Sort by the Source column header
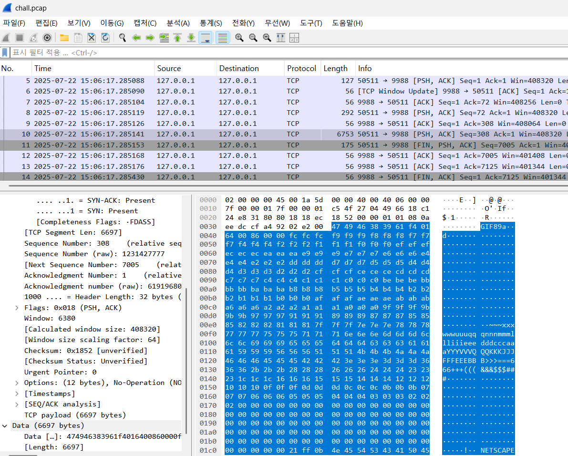 coord(186,69)
